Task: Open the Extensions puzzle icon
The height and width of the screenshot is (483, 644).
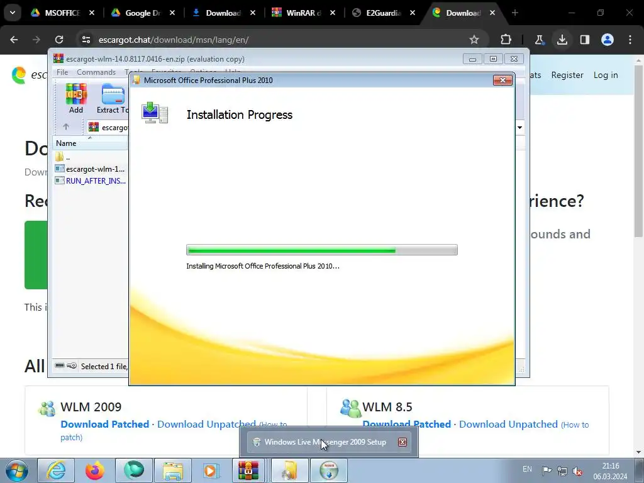Action: tap(506, 40)
